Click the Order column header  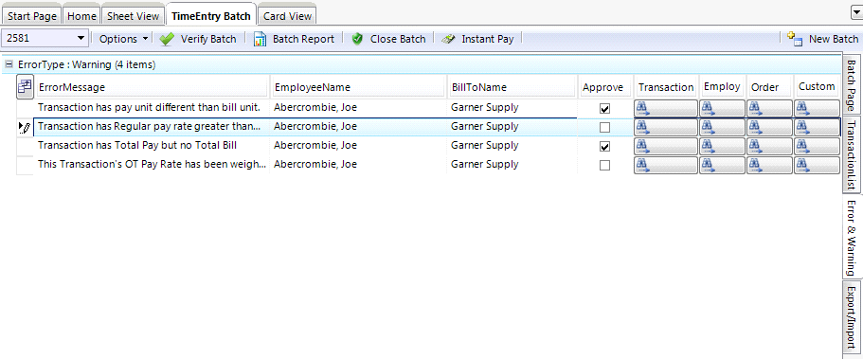[x=769, y=87]
